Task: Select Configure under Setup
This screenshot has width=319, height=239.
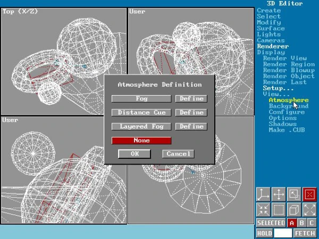Action: [x=287, y=112]
